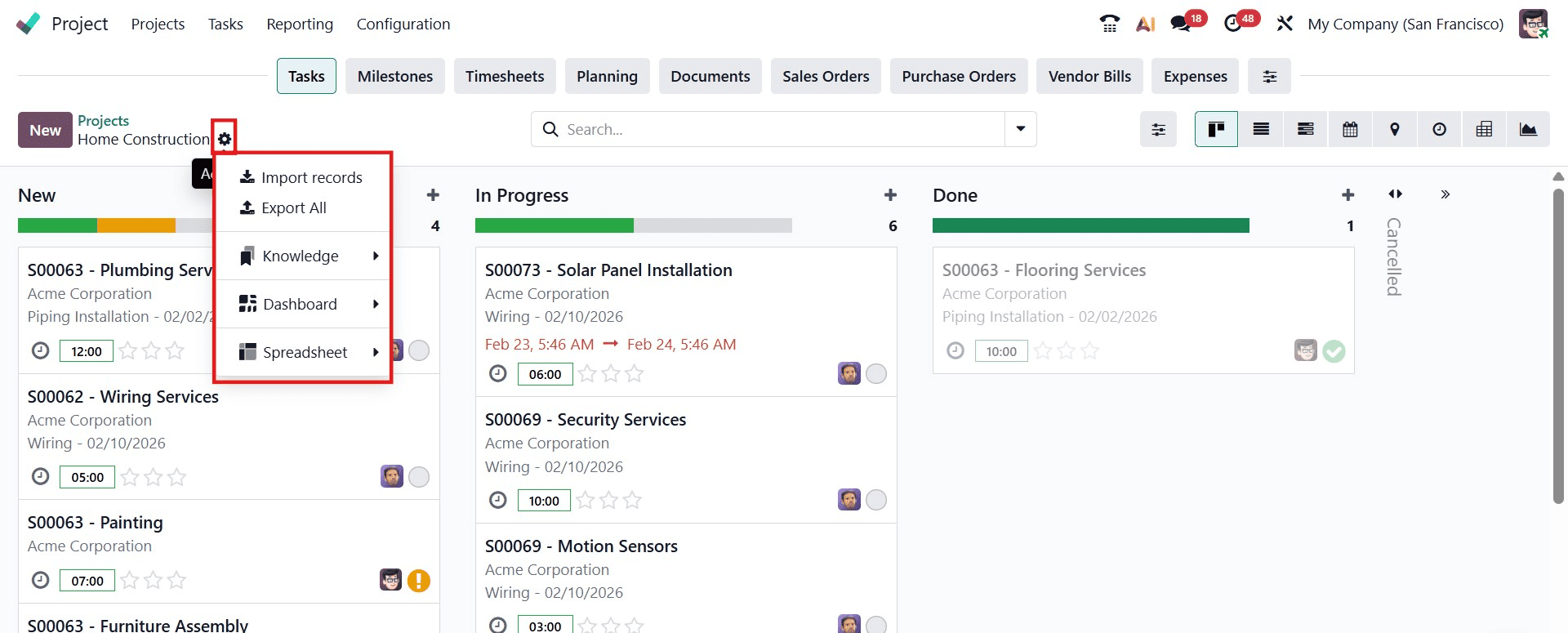Expand Knowledge submenu
1568x633 pixels.
(x=302, y=256)
